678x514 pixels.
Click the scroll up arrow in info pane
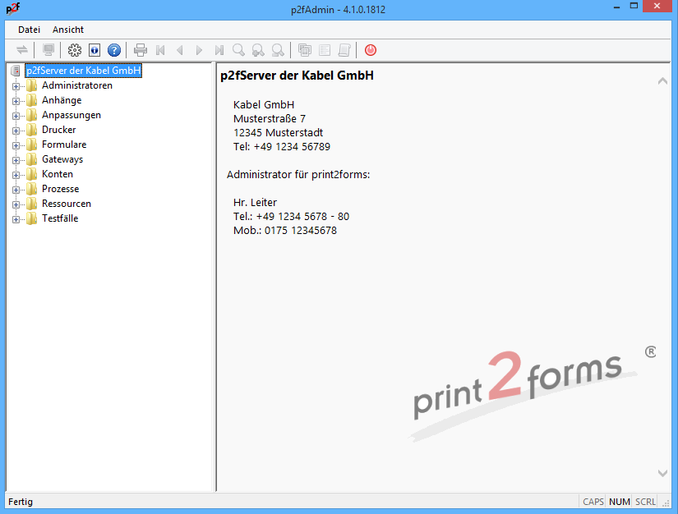pyautogui.click(x=663, y=81)
